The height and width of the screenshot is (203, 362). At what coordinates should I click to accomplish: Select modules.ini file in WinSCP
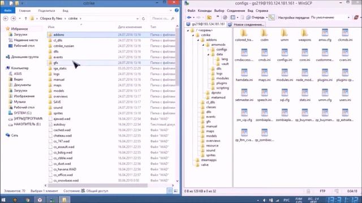pos(285,75)
